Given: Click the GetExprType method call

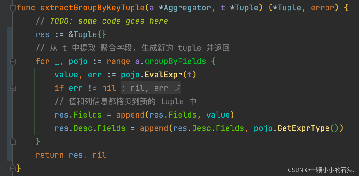Looking at the screenshot, I should (x=304, y=128).
